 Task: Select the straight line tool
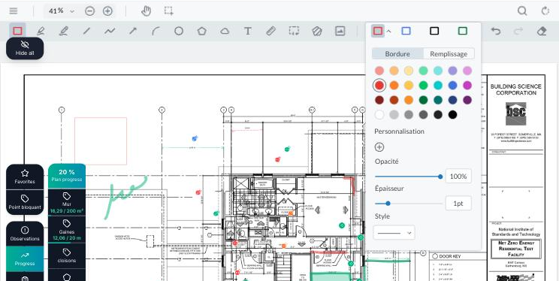(86, 31)
